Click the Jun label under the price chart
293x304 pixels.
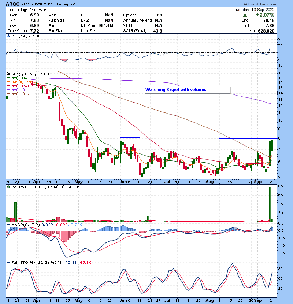[123, 182]
